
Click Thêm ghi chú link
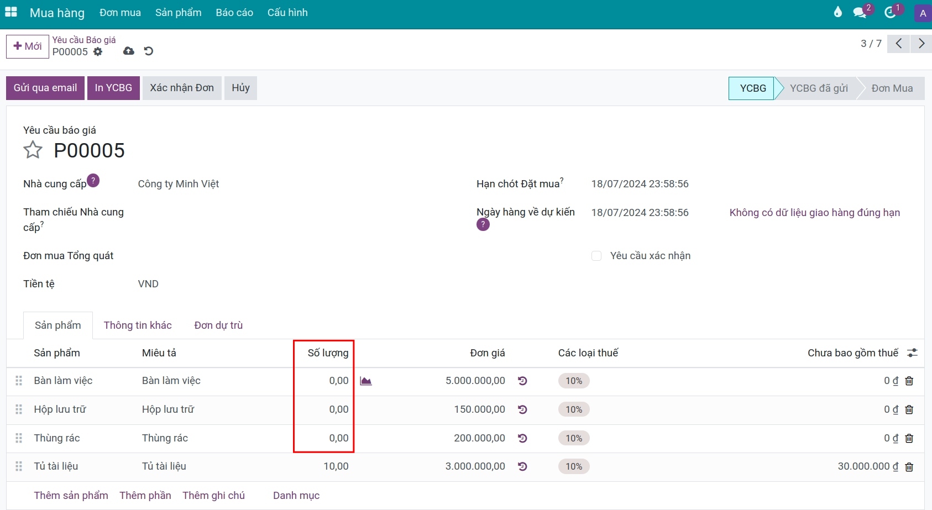click(x=213, y=496)
